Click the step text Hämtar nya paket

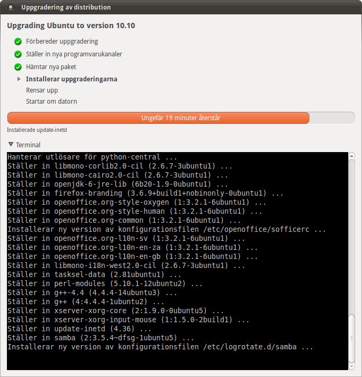tap(51, 67)
